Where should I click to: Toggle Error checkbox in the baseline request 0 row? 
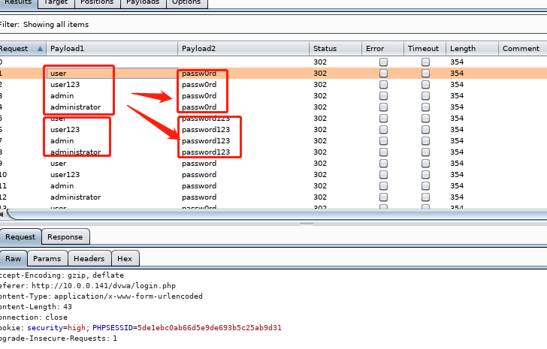pyautogui.click(x=383, y=62)
